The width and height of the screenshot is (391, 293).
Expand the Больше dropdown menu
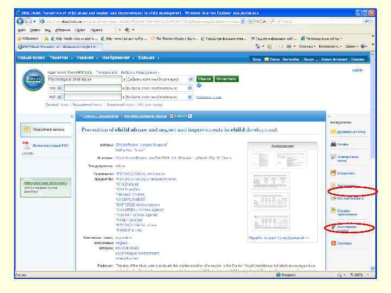[x=149, y=58]
